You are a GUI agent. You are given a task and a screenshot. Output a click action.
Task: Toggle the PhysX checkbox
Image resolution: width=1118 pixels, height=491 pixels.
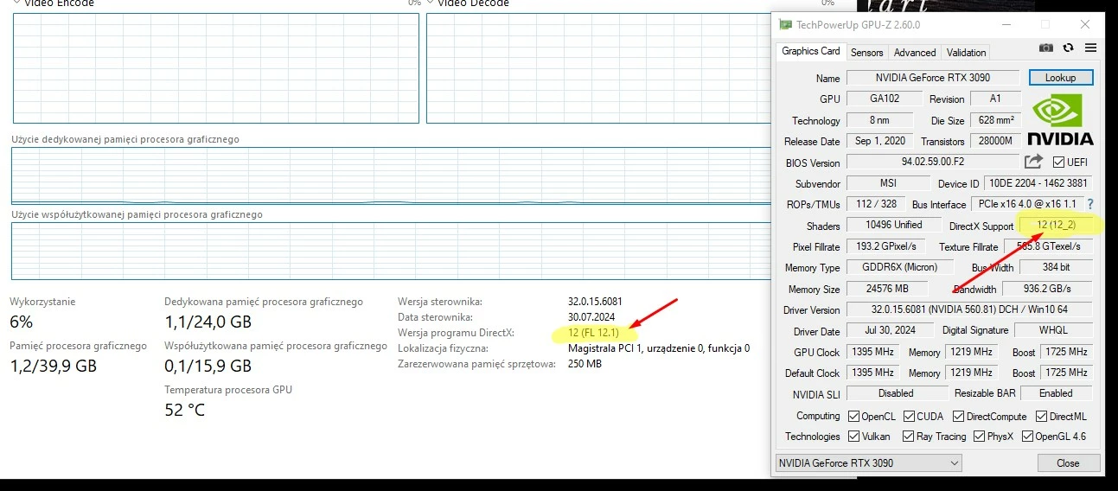tap(980, 437)
